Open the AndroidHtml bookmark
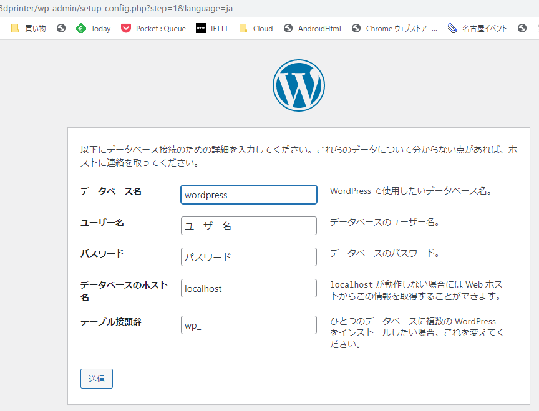 pos(313,28)
